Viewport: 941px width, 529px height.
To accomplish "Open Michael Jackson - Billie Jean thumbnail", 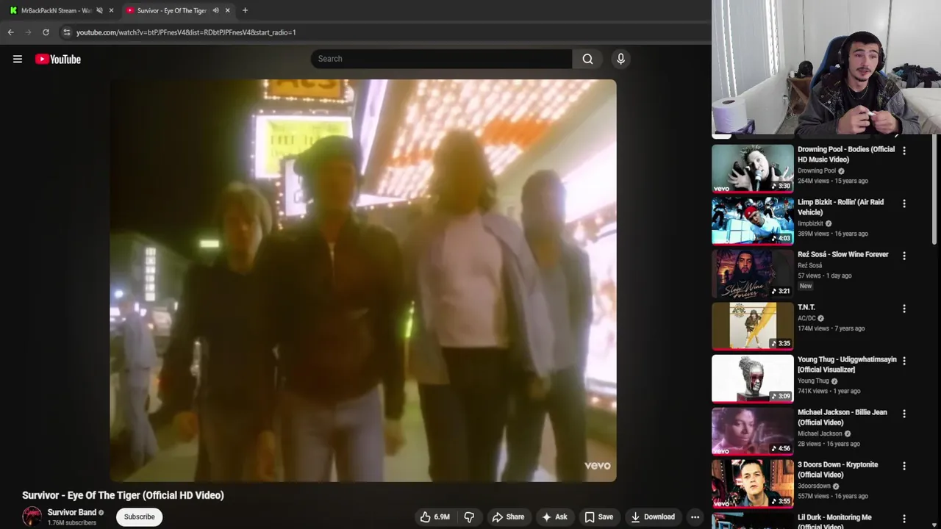I will pos(752,431).
